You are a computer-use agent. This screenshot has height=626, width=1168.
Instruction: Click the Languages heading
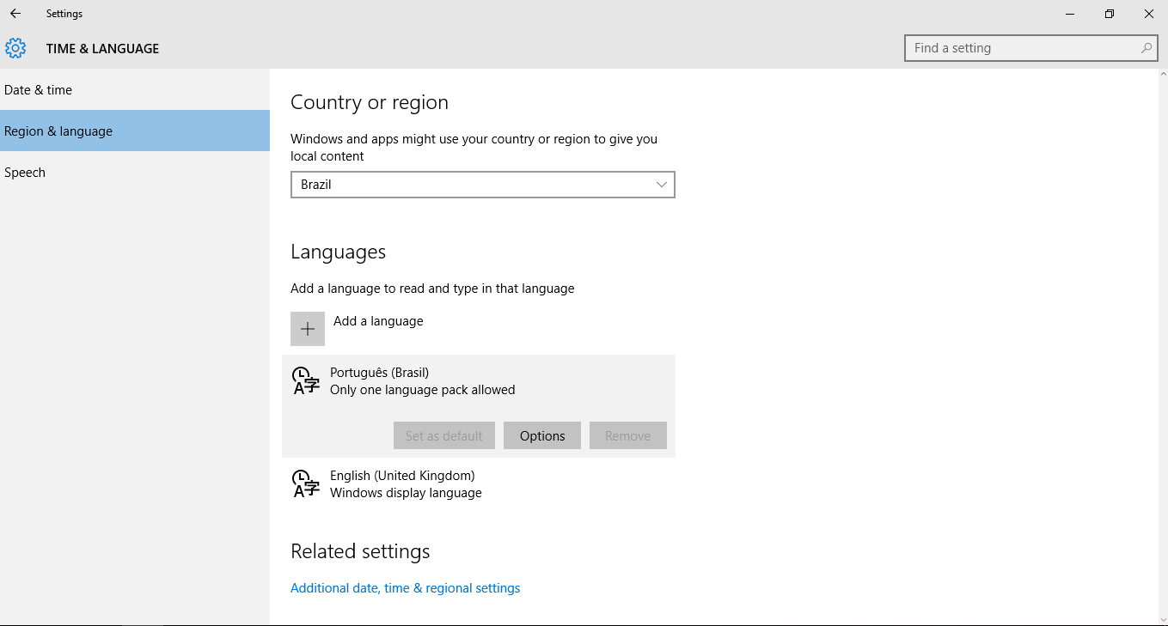point(338,252)
